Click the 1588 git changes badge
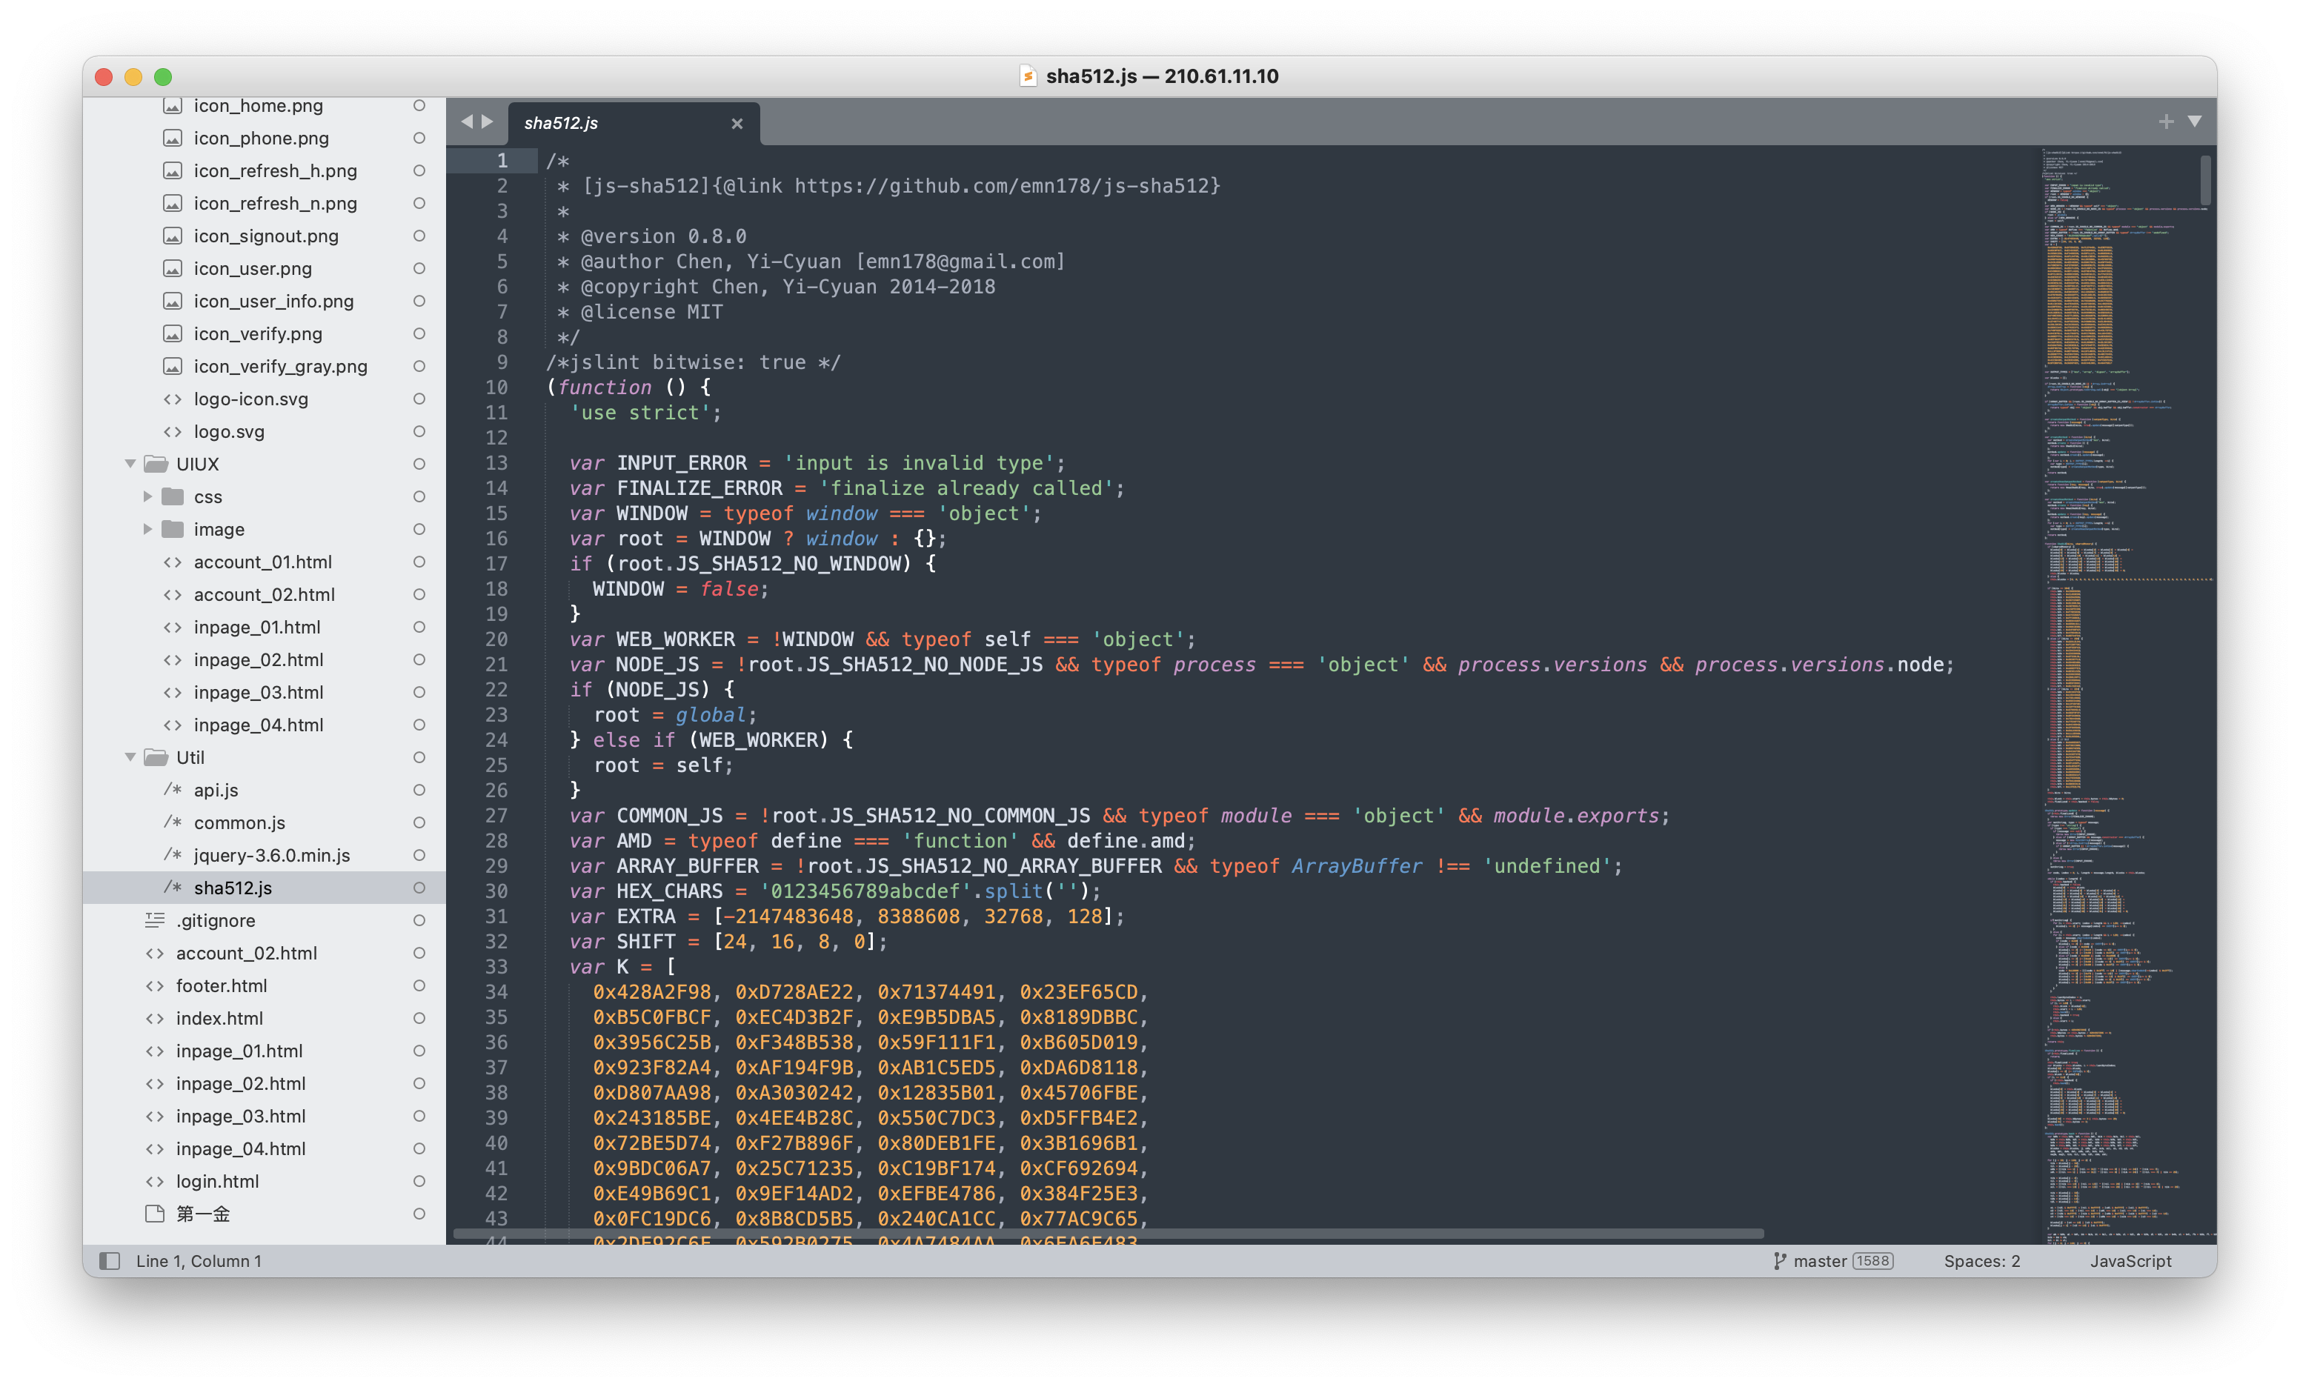The width and height of the screenshot is (2300, 1387). 1872,1261
